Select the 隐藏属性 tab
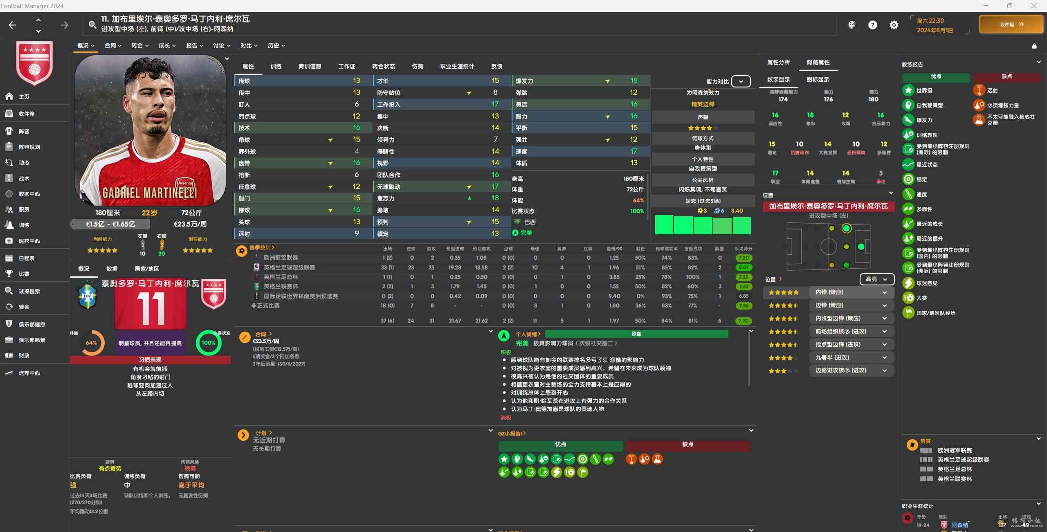Image resolution: width=1047 pixels, height=532 pixels. coord(818,62)
